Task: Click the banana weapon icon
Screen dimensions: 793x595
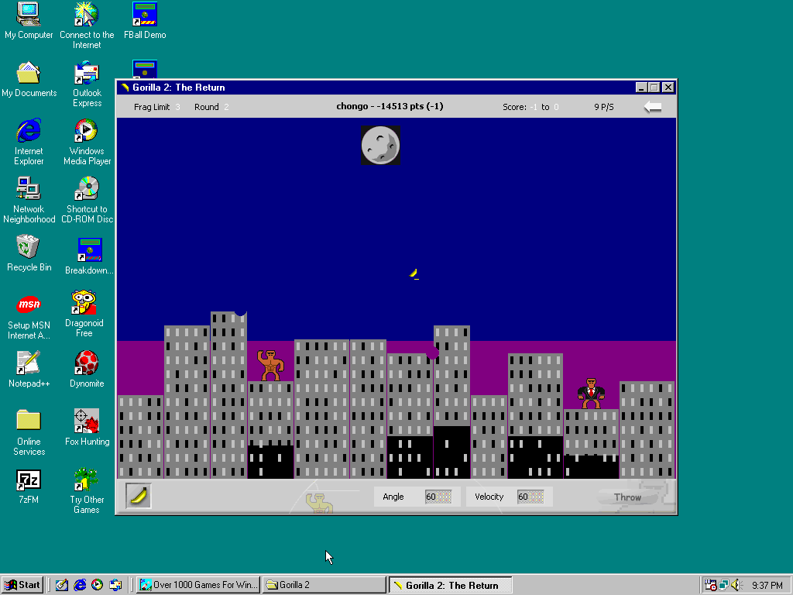Action: click(139, 496)
